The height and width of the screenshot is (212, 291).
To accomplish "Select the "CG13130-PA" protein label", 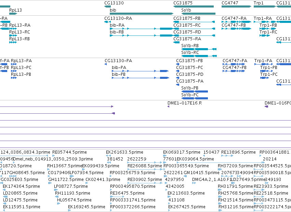I will pos(118,61).
